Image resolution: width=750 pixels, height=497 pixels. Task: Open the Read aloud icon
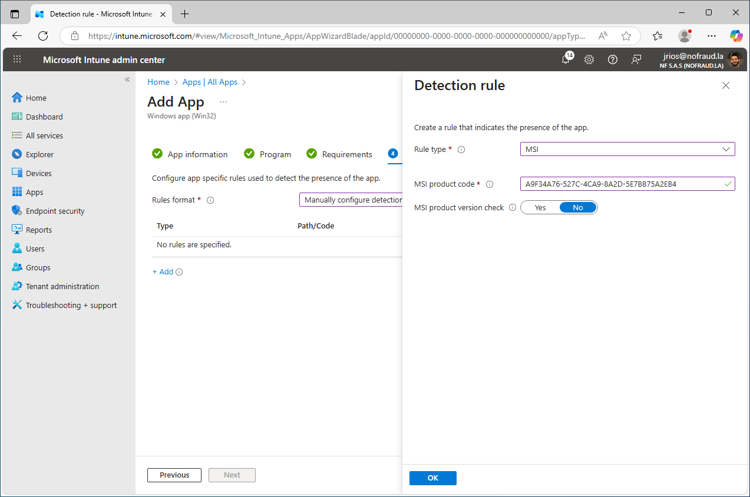pos(603,36)
